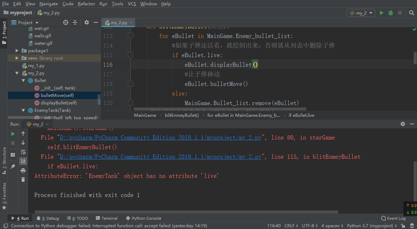Open the Refactor menu
The image size is (417, 229).
pos(86,4)
